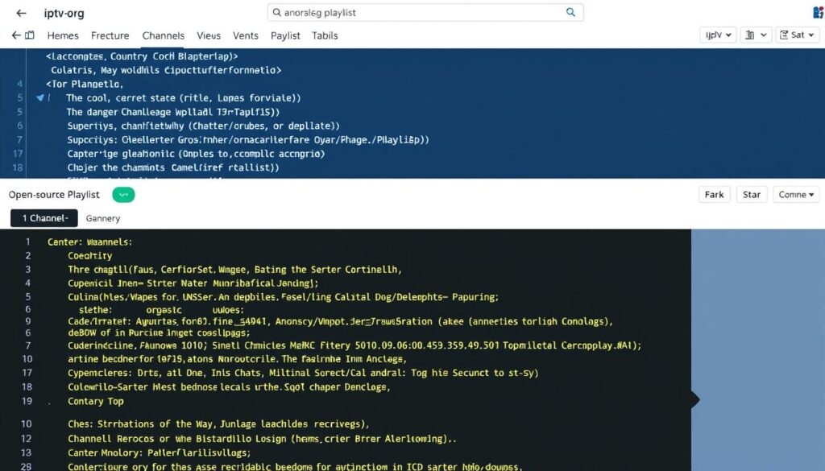Open the Comne dropdown

tap(795, 195)
